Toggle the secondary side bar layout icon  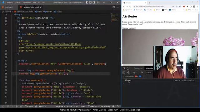94,2
